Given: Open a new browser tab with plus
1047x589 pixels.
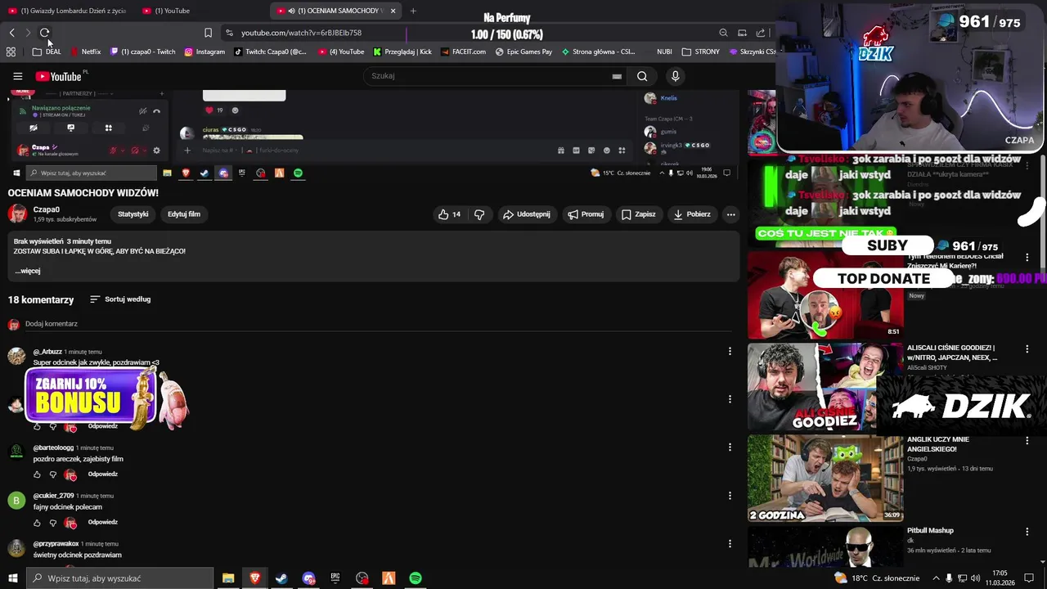Looking at the screenshot, I should pyautogui.click(x=413, y=11).
